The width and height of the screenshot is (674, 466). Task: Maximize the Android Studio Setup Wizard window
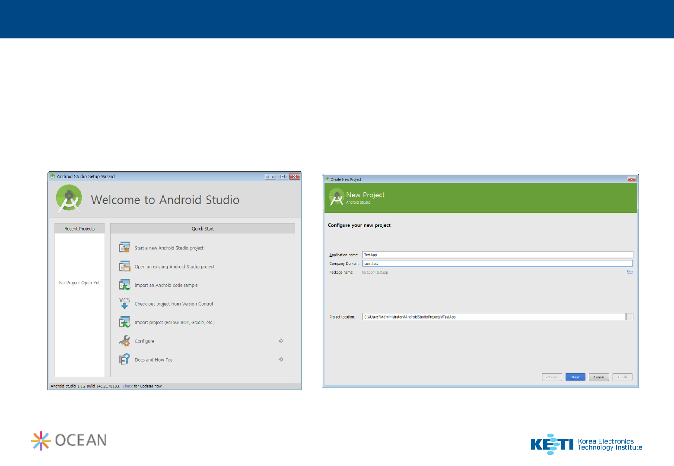pyautogui.click(x=283, y=176)
